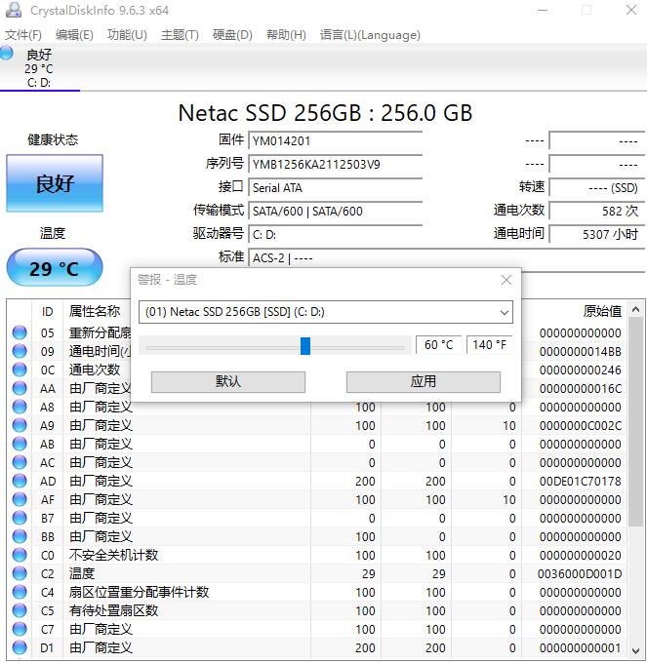Click the blue status icon for attribute C0
The image size is (647, 663).
(x=20, y=555)
